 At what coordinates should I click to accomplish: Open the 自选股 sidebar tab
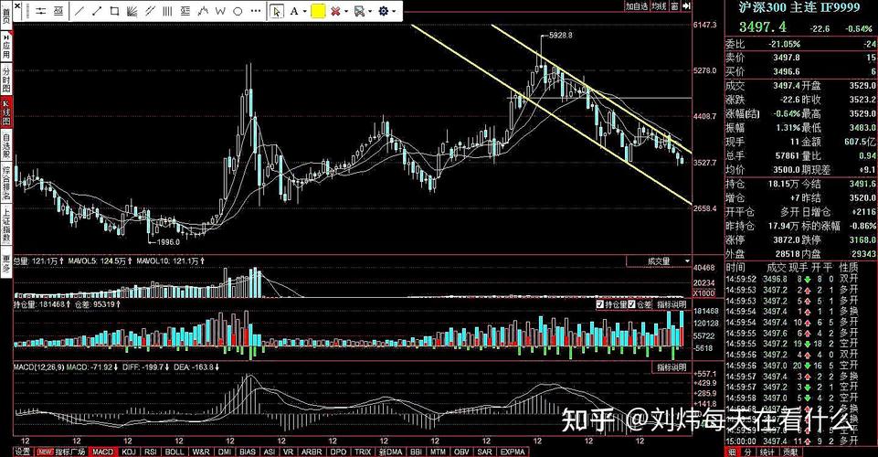6,147
